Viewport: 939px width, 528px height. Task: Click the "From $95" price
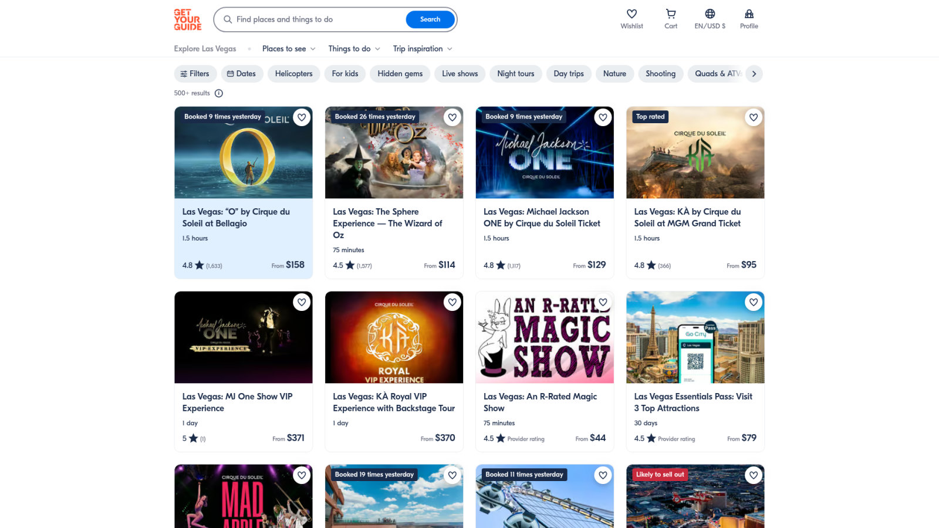point(741,265)
